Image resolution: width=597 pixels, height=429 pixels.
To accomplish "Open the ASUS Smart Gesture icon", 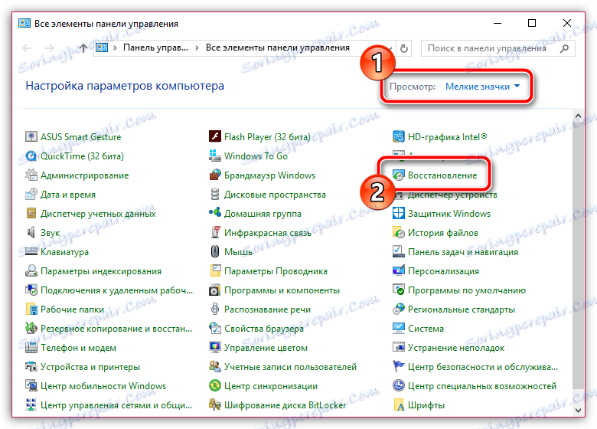I will click(x=31, y=136).
